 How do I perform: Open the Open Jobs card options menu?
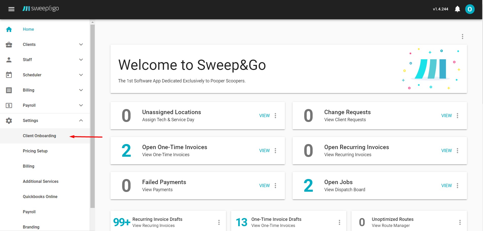pyautogui.click(x=457, y=186)
